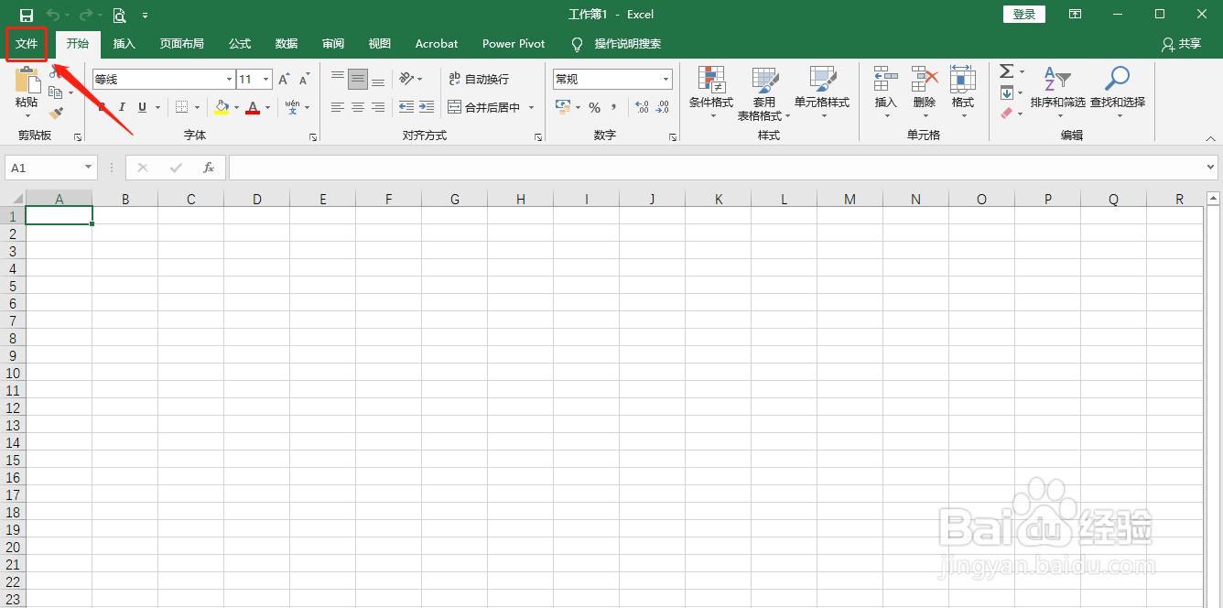Click the Print Preview icon in quick access toolbar
This screenshot has height=608, width=1223.
tap(119, 15)
